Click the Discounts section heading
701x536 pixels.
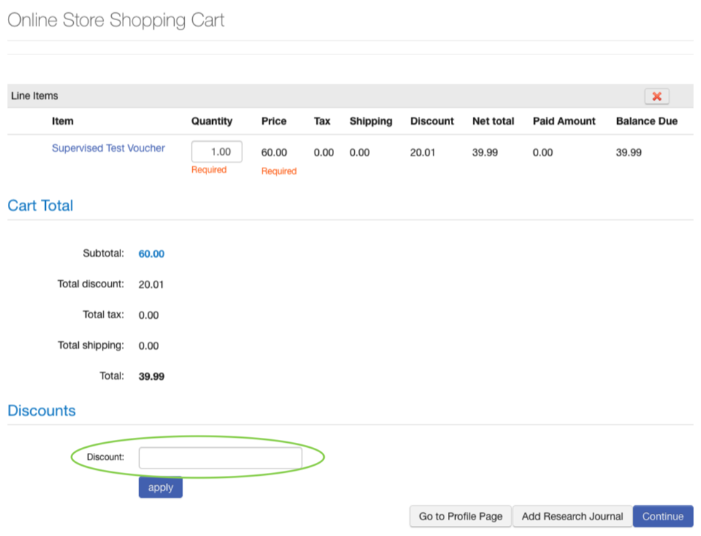coord(42,411)
